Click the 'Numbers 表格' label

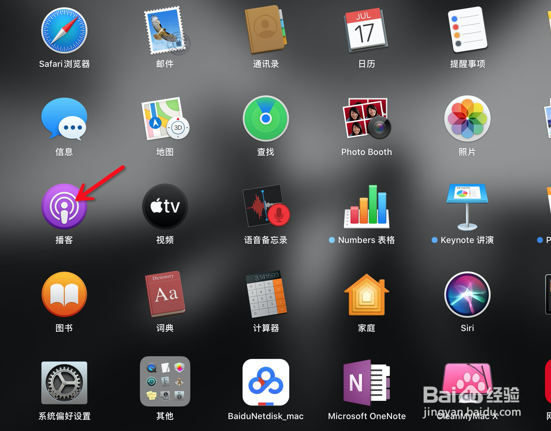point(366,240)
